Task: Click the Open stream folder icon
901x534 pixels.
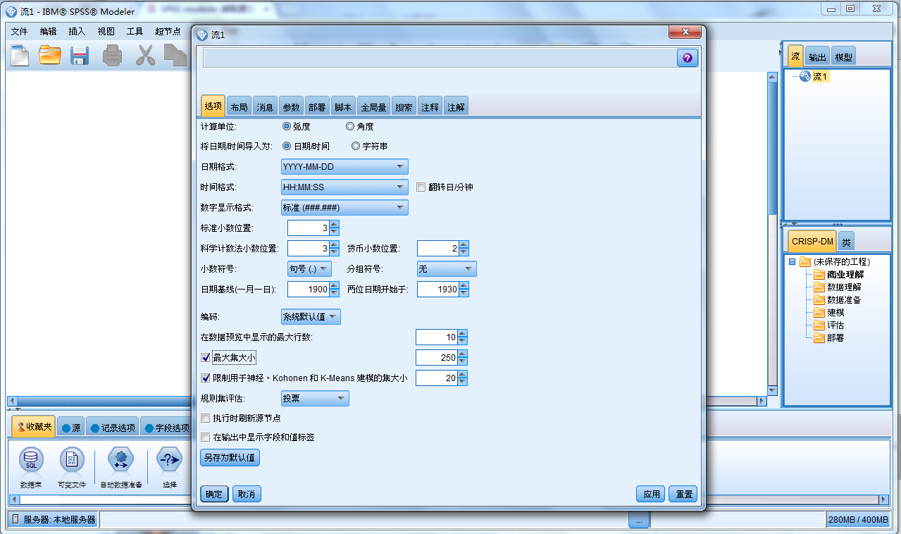Action: 49,55
